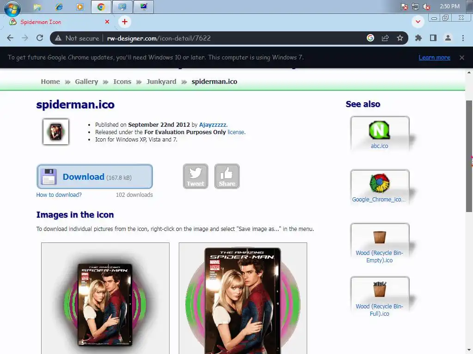The width and height of the screenshot is (473, 354).
Task: Open the Learn more link
Action: click(434, 58)
